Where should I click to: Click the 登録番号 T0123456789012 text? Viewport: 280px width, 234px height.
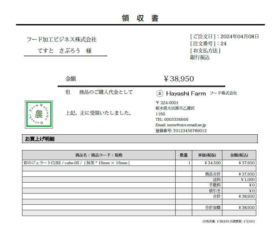[x=181, y=130]
